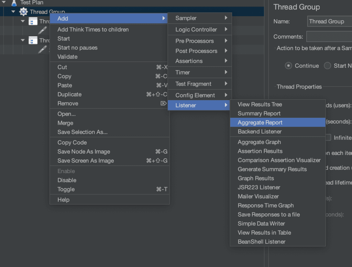The height and width of the screenshot is (267, 352).
Task: Click the Thread Group gear icon
Action: [23, 11]
